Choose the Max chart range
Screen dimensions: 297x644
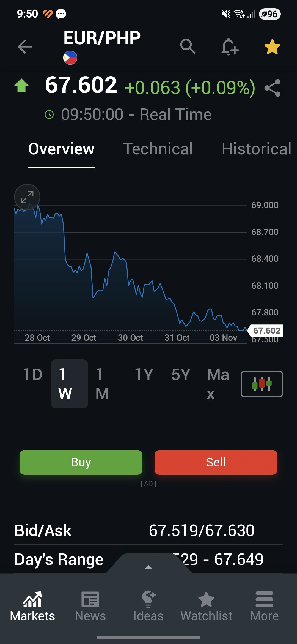[218, 384]
